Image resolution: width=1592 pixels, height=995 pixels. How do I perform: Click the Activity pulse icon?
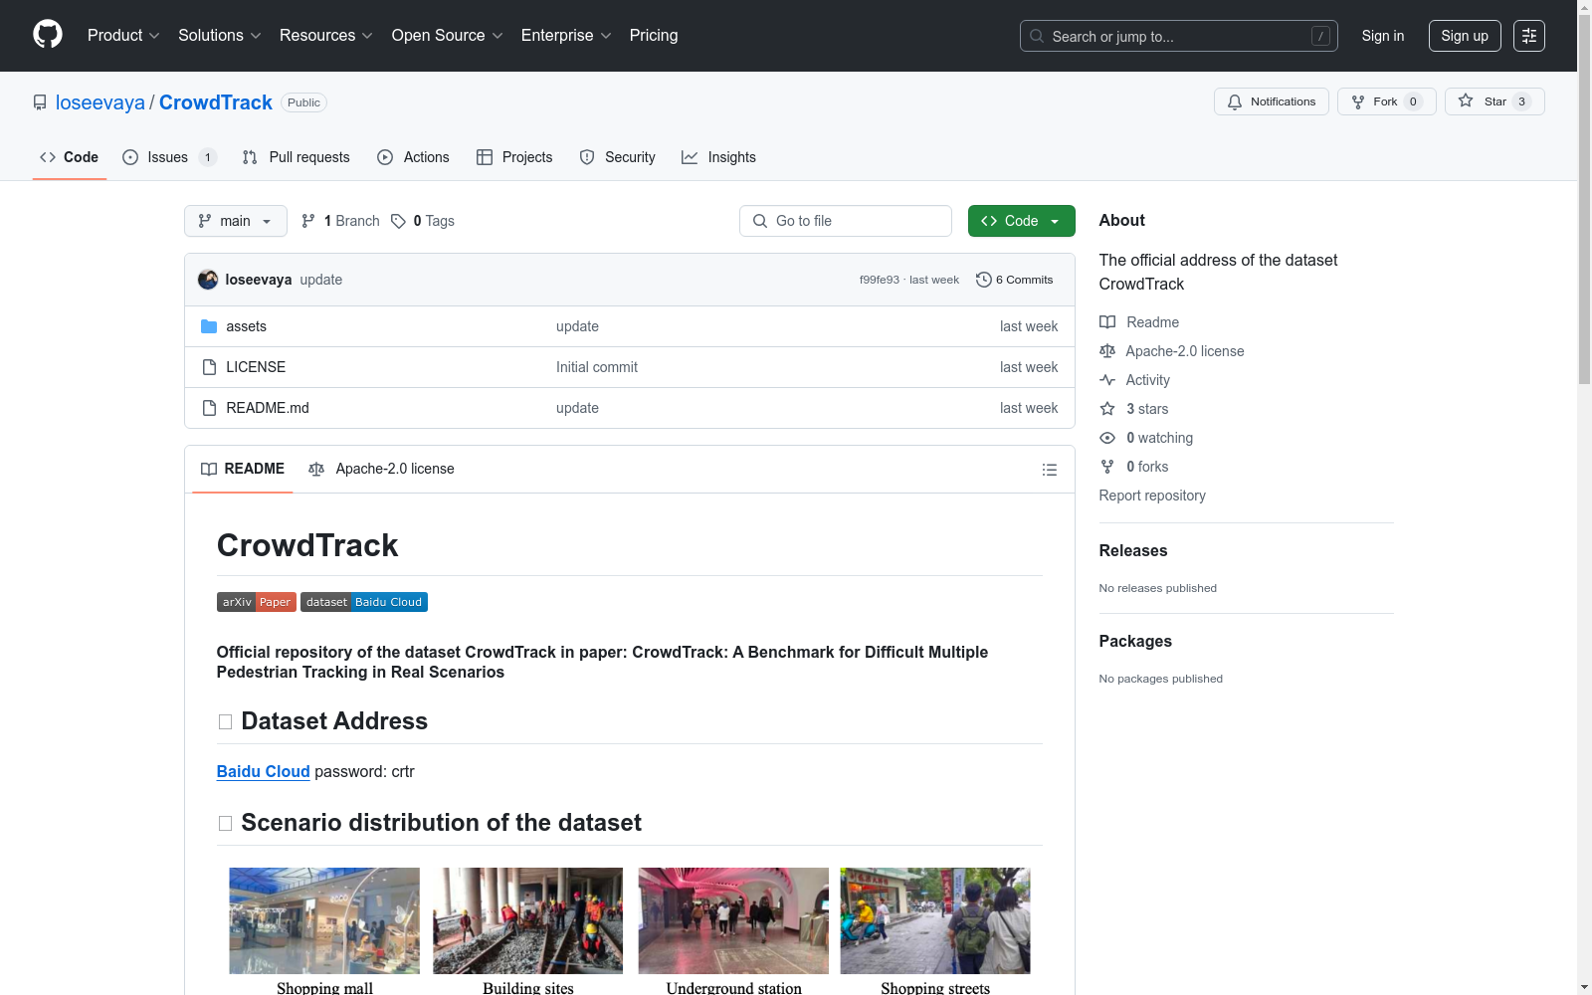(1107, 380)
